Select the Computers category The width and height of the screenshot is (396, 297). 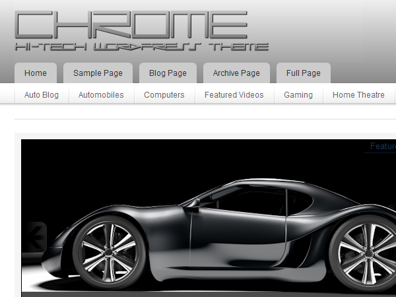tap(164, 94)
